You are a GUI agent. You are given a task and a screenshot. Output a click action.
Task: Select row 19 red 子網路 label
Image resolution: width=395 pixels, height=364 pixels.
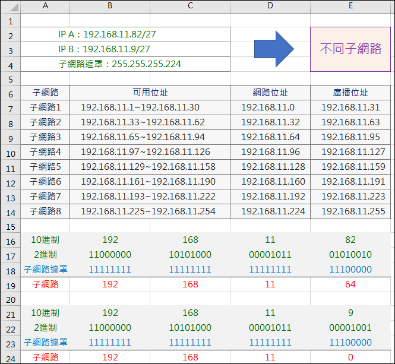(45, 284)
